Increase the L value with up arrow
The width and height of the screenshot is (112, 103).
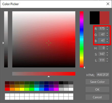107,59
